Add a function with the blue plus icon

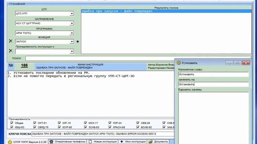78,42
